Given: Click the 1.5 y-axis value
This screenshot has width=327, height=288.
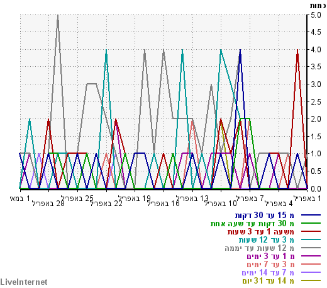Looking at the screenshot, I should coord(316,136).
